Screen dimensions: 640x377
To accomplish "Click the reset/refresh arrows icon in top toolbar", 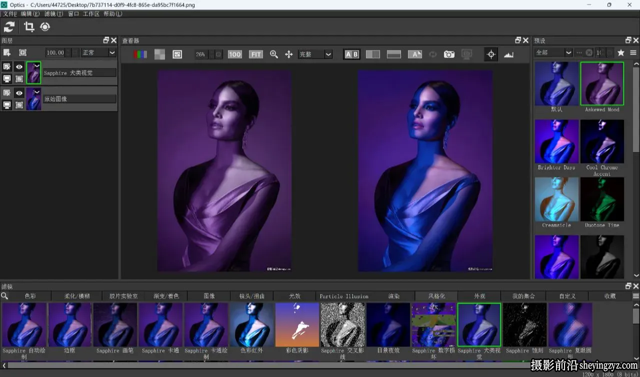I will [9, 27].
